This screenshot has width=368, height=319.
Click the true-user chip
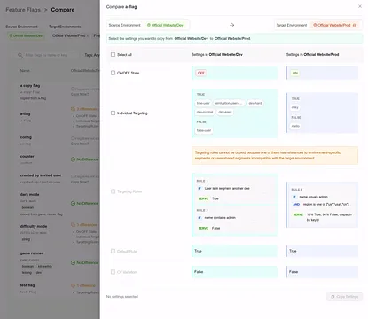[203, 103]
